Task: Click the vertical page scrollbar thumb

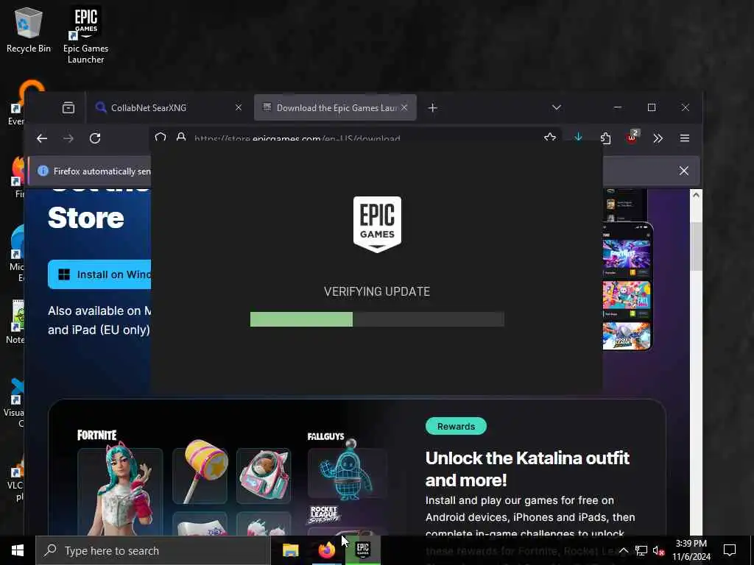Action: click(696, 247)
